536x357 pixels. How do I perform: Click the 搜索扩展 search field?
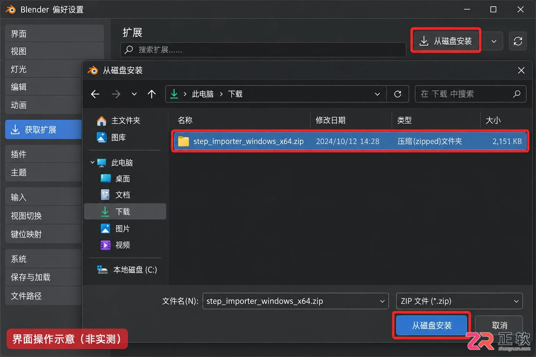(x=263, y=49)
